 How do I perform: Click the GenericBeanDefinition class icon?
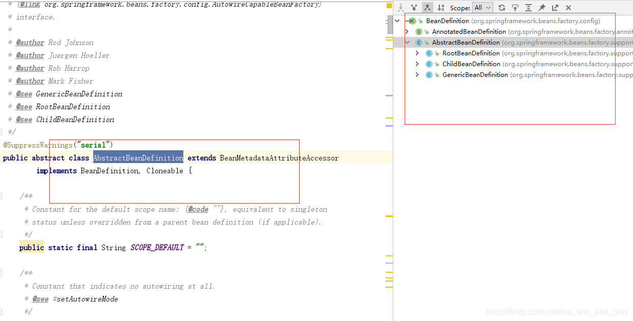click(429, 75)
